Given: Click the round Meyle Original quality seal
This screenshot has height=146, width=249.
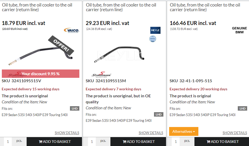Looking at the screenshot, I should pyautogui.click(x=153, y=39).
